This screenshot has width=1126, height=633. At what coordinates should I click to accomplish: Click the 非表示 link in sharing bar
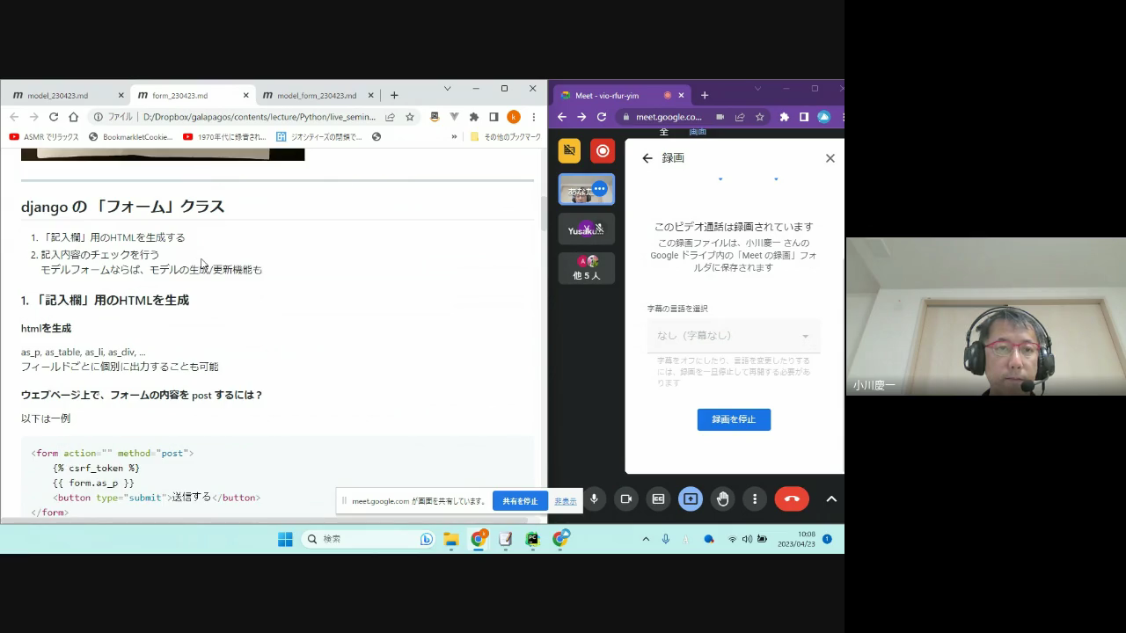[x=566, y=501]
